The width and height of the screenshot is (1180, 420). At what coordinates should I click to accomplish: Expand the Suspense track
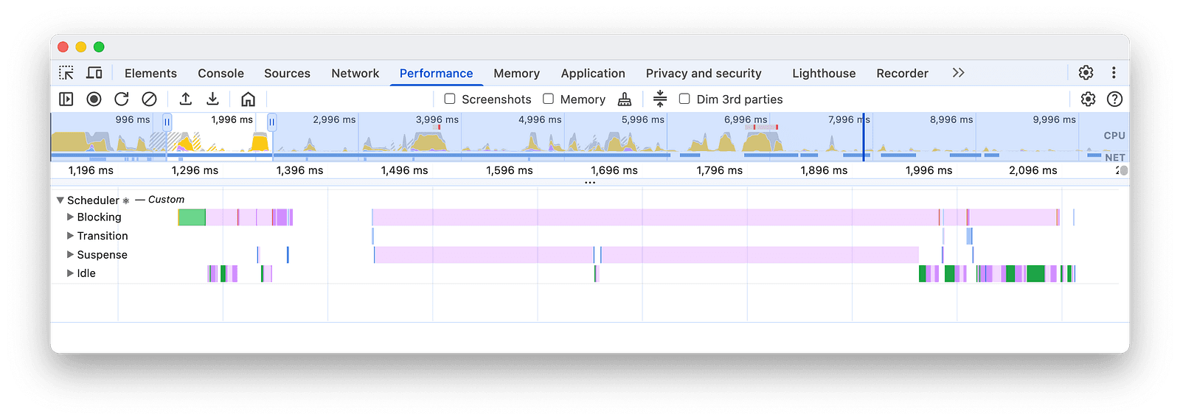pyautogui.click(x=71, y=254)
